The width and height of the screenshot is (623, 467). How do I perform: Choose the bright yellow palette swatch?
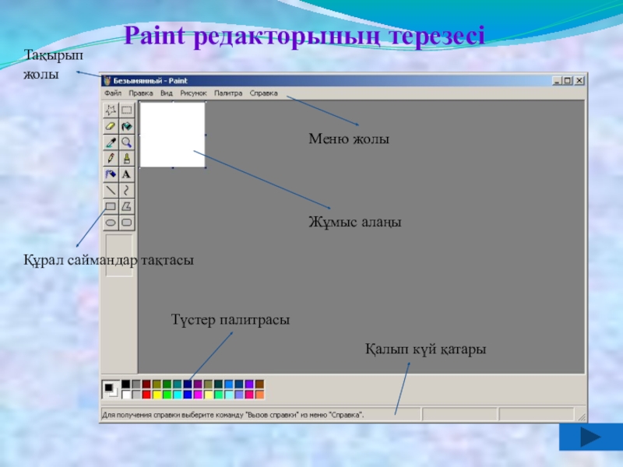pos(157,395)
